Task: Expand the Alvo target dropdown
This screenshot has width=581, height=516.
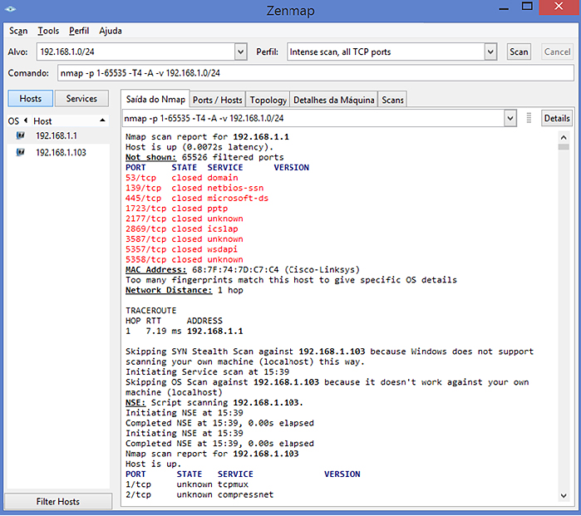Action: coord(241,52)
